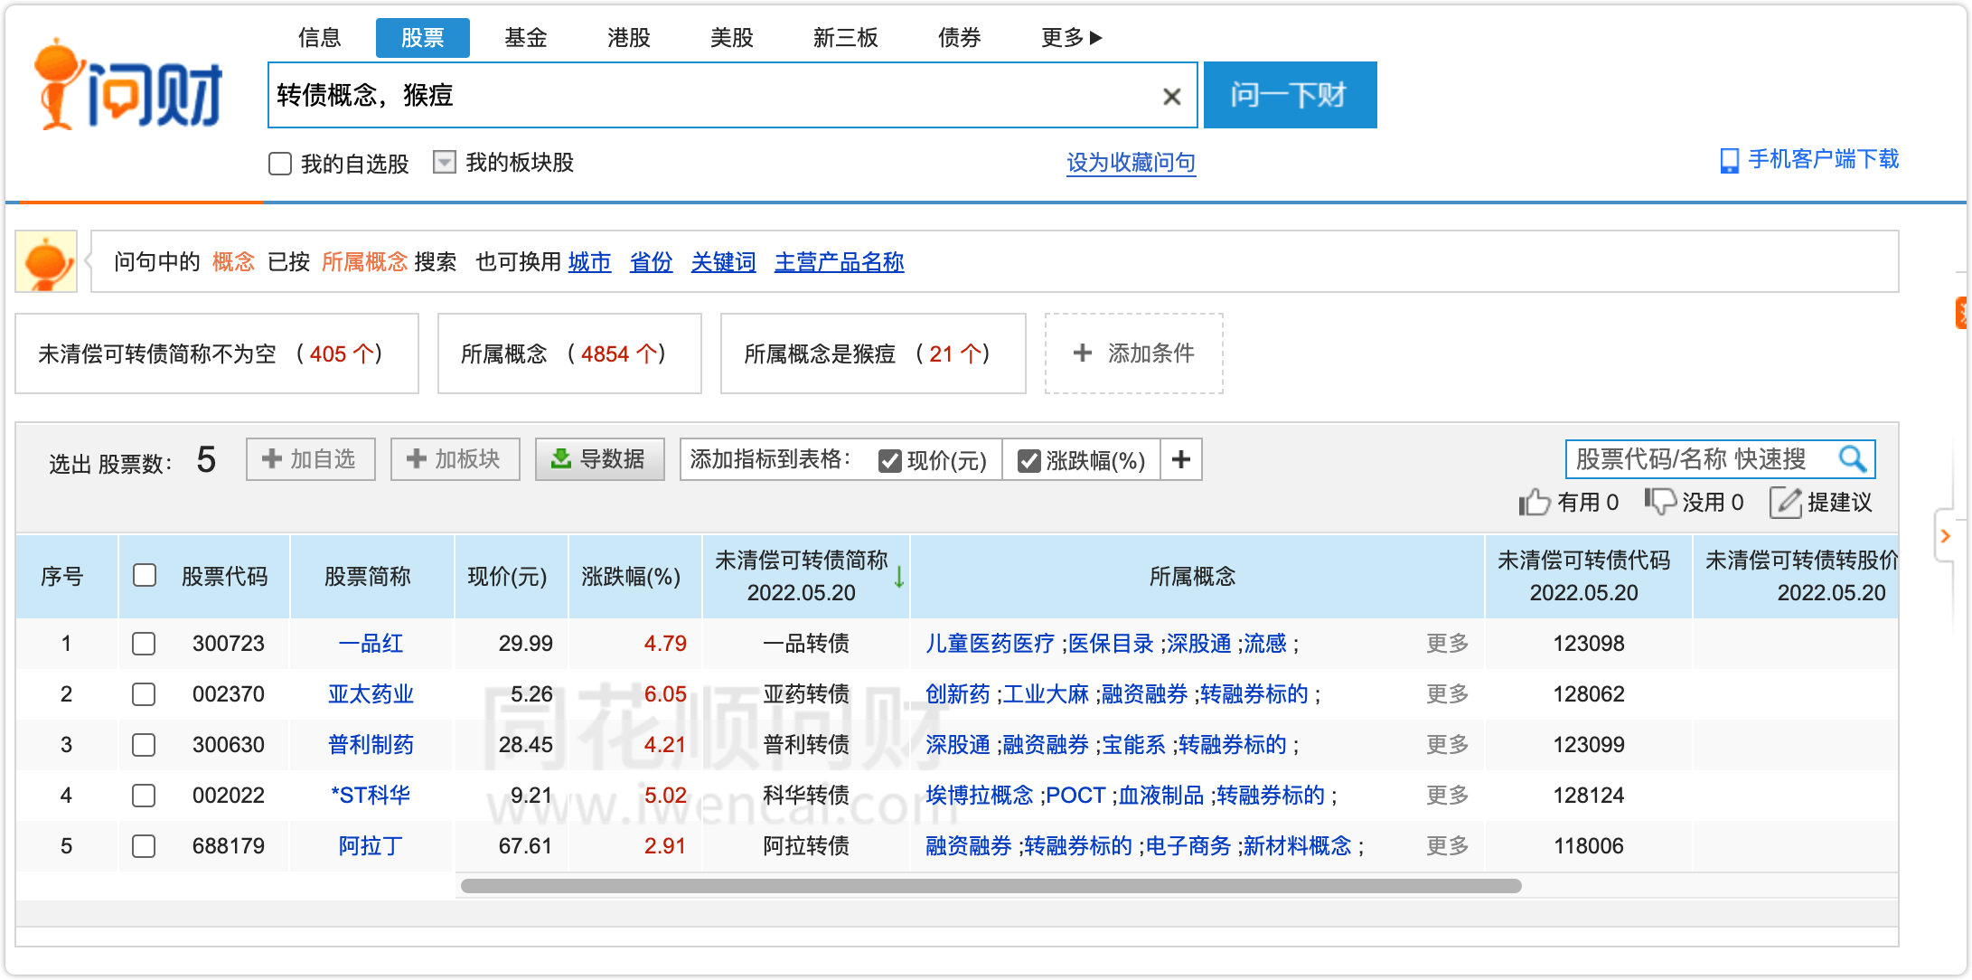Click the 问一下财 search button

pyautogui.click(x=1290, y=95)
